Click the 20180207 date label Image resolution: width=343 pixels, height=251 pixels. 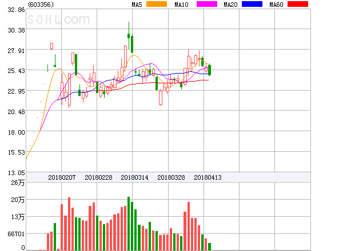click(x=62, y=177)
